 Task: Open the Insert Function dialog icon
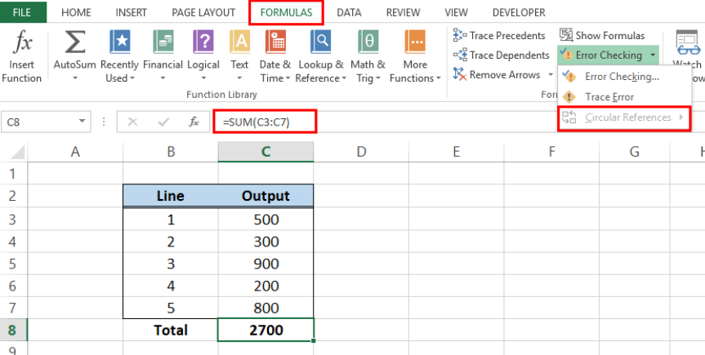pyautogui.click(x=21, y=42)
